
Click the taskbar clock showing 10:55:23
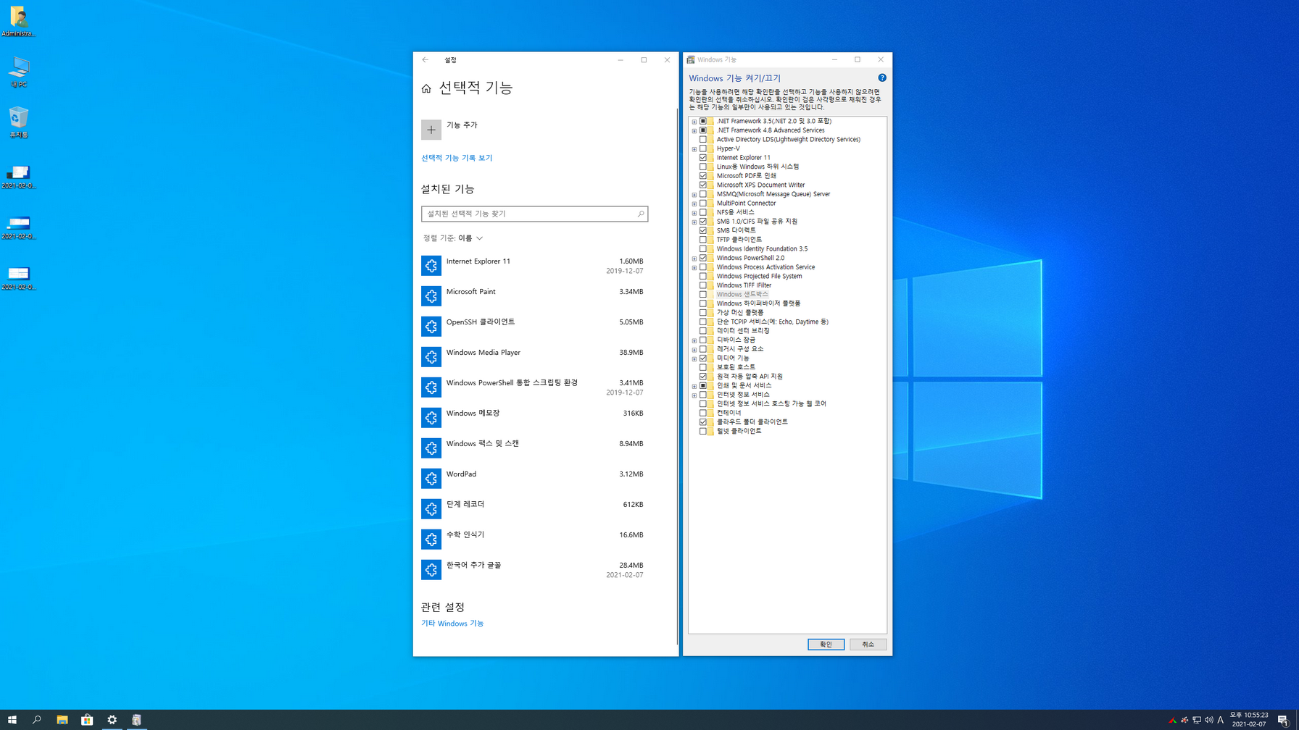(1249, 720)
